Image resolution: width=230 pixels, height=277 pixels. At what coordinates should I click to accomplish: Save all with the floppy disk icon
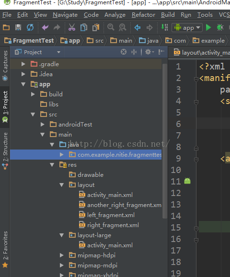(x=18, y=27)
